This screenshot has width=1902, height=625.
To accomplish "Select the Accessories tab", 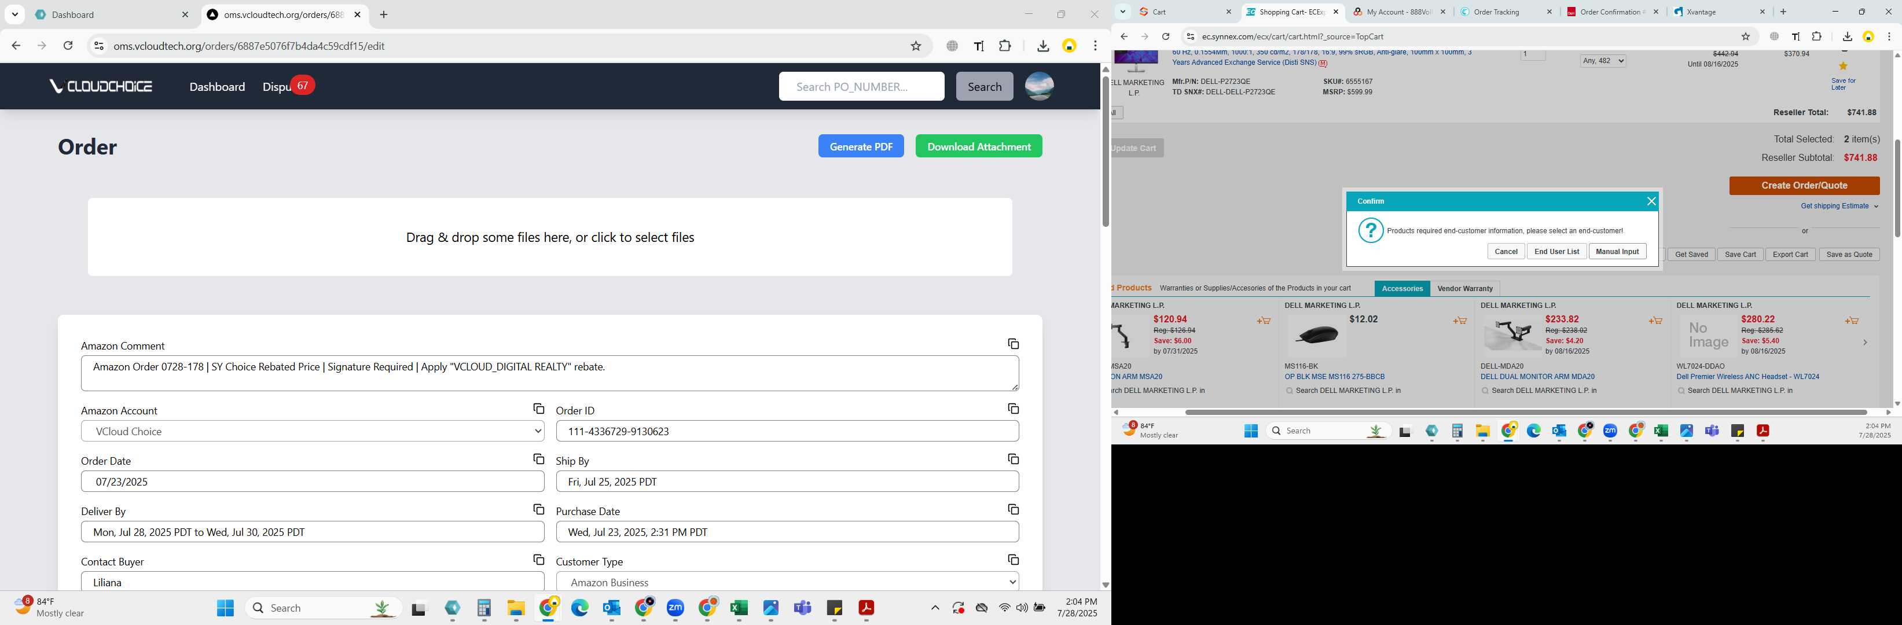I will 1402,289.
